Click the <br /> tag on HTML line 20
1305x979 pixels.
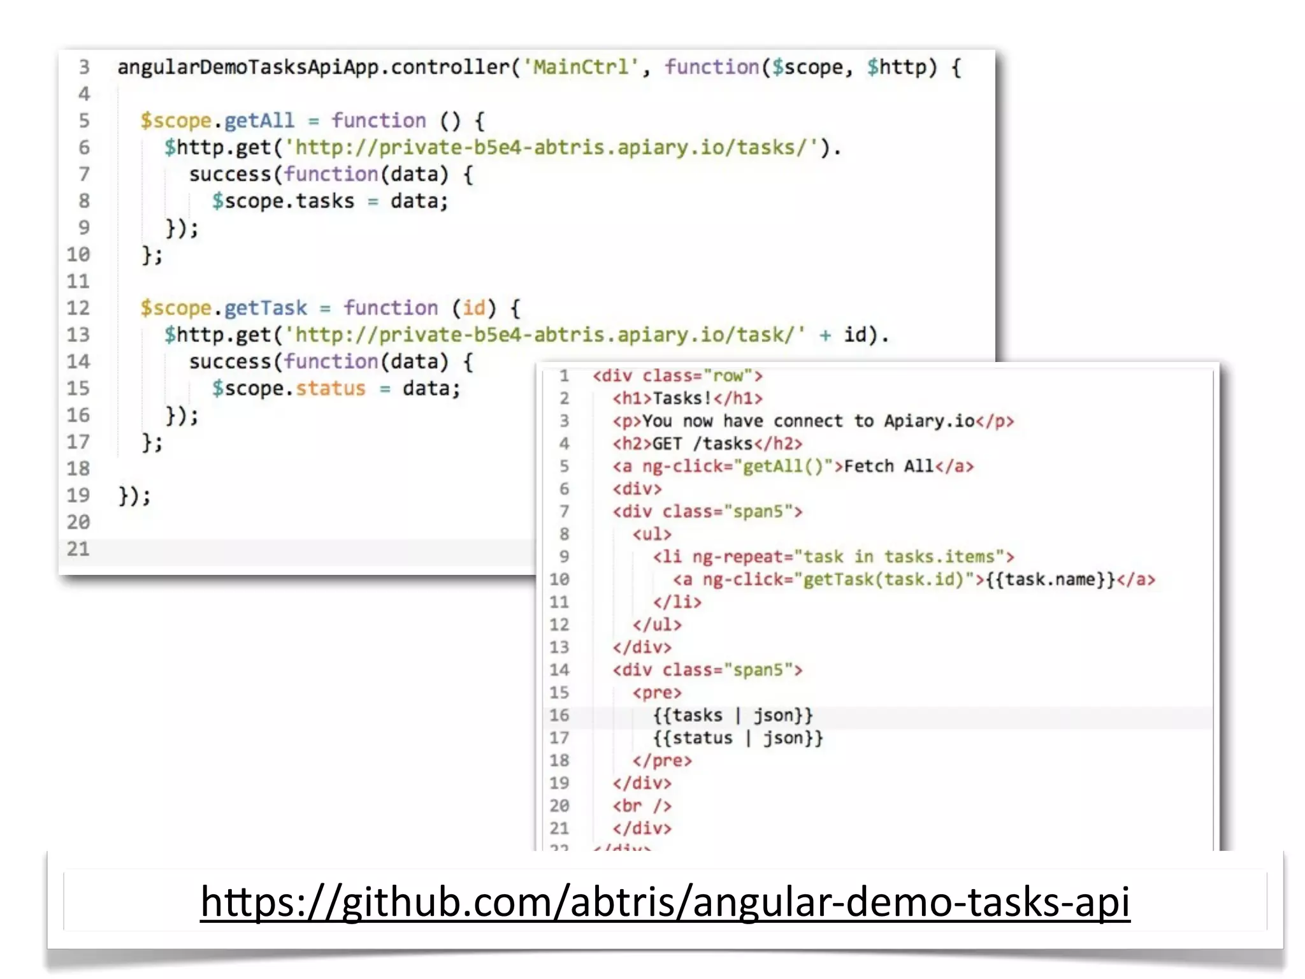pos(642,806)
